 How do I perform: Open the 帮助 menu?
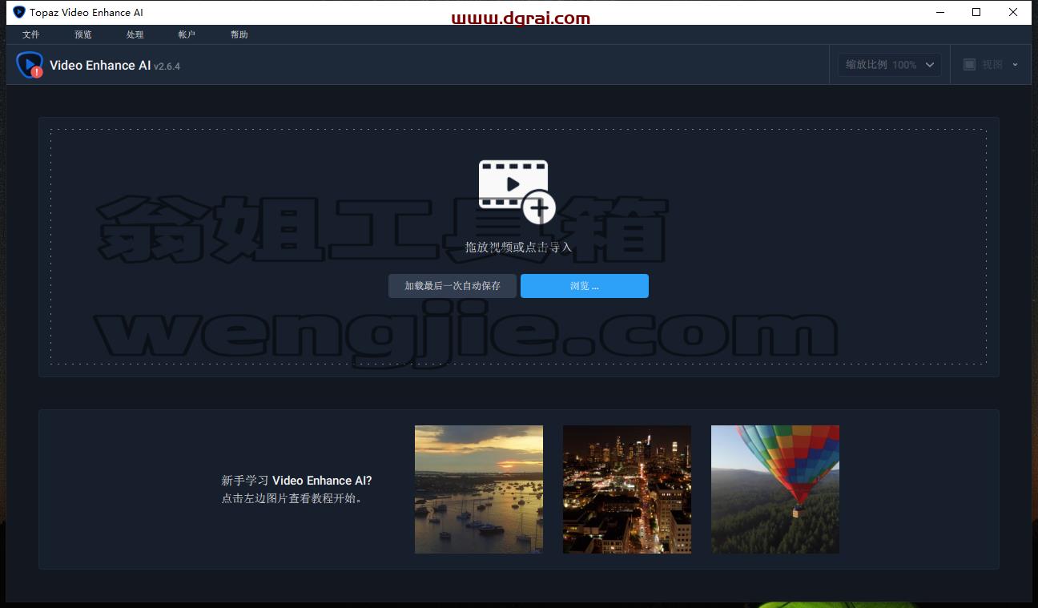pyautogui.click(x=239, y=34)
